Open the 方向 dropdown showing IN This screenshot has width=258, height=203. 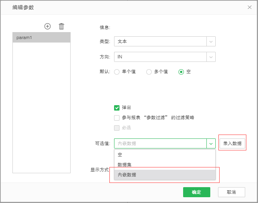click(x=160, y=57)
